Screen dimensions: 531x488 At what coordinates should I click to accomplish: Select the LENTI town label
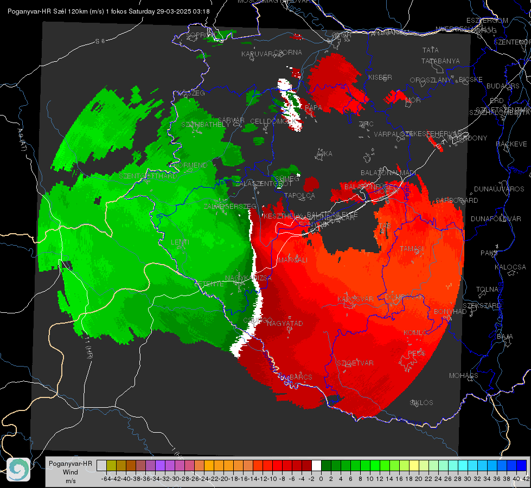pos(180,242)
